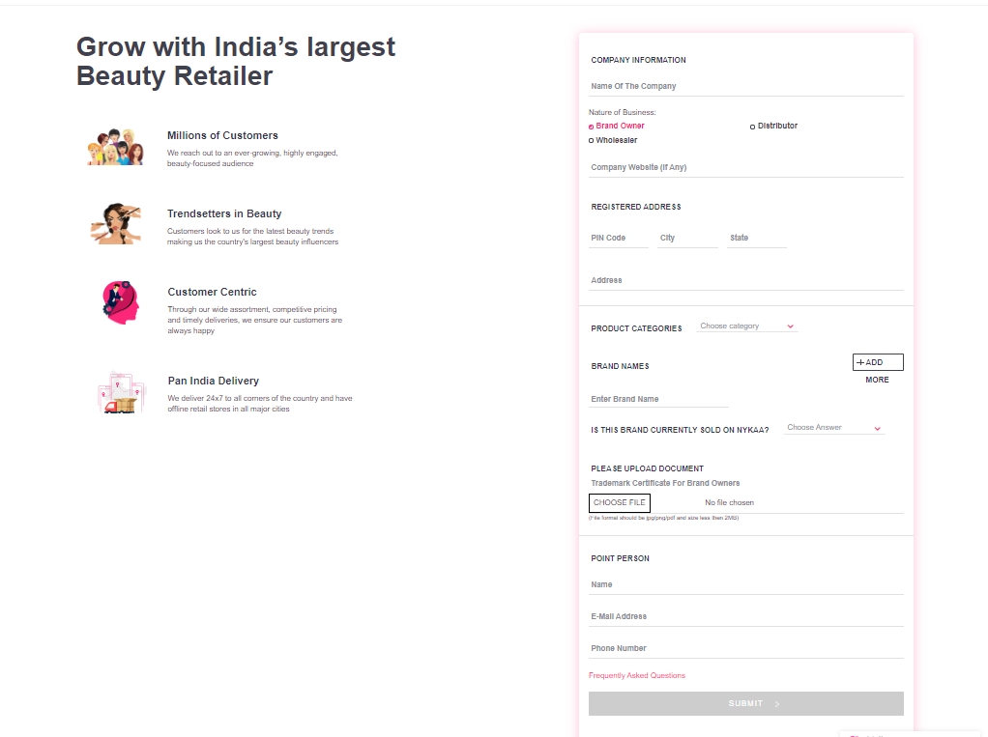The width and height of the screenshot is (988, 737).
Task: Click into the PIN Code field
Action: pyautogui.click(x=618, y=239)
